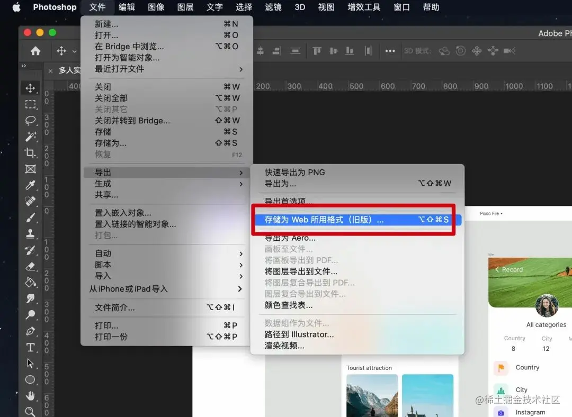Select the Horizontal Type tool
572x417 pixels.
coord(31,348)
